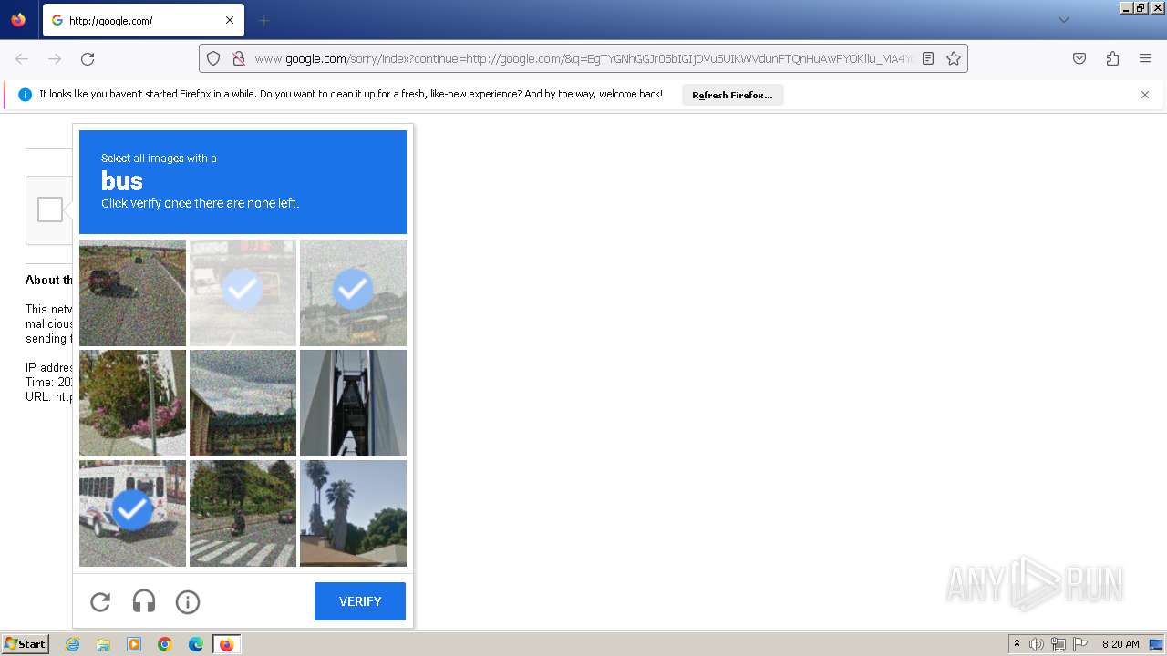Dismiss the refresh Firefox notification bar
Viewport: 1167px width, 656px height.
pos(1145,95)
